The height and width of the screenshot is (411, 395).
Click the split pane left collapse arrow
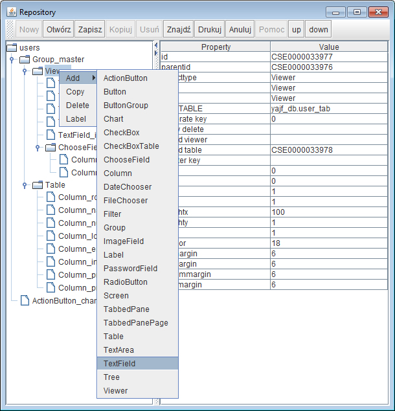tap(156, 45)
